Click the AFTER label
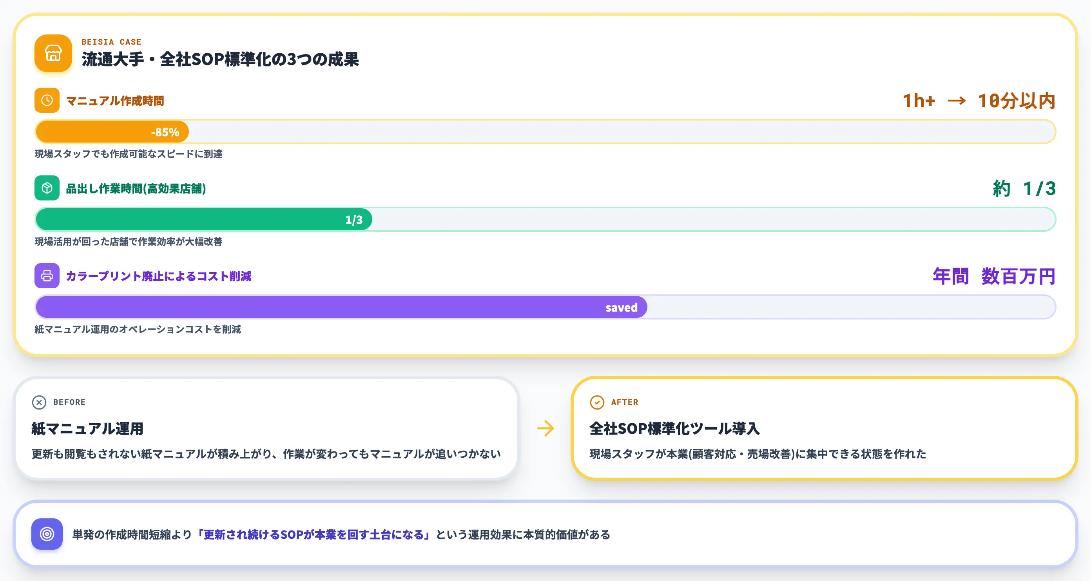The width and height of the screenshot is (1091, 581). (625, 402)
